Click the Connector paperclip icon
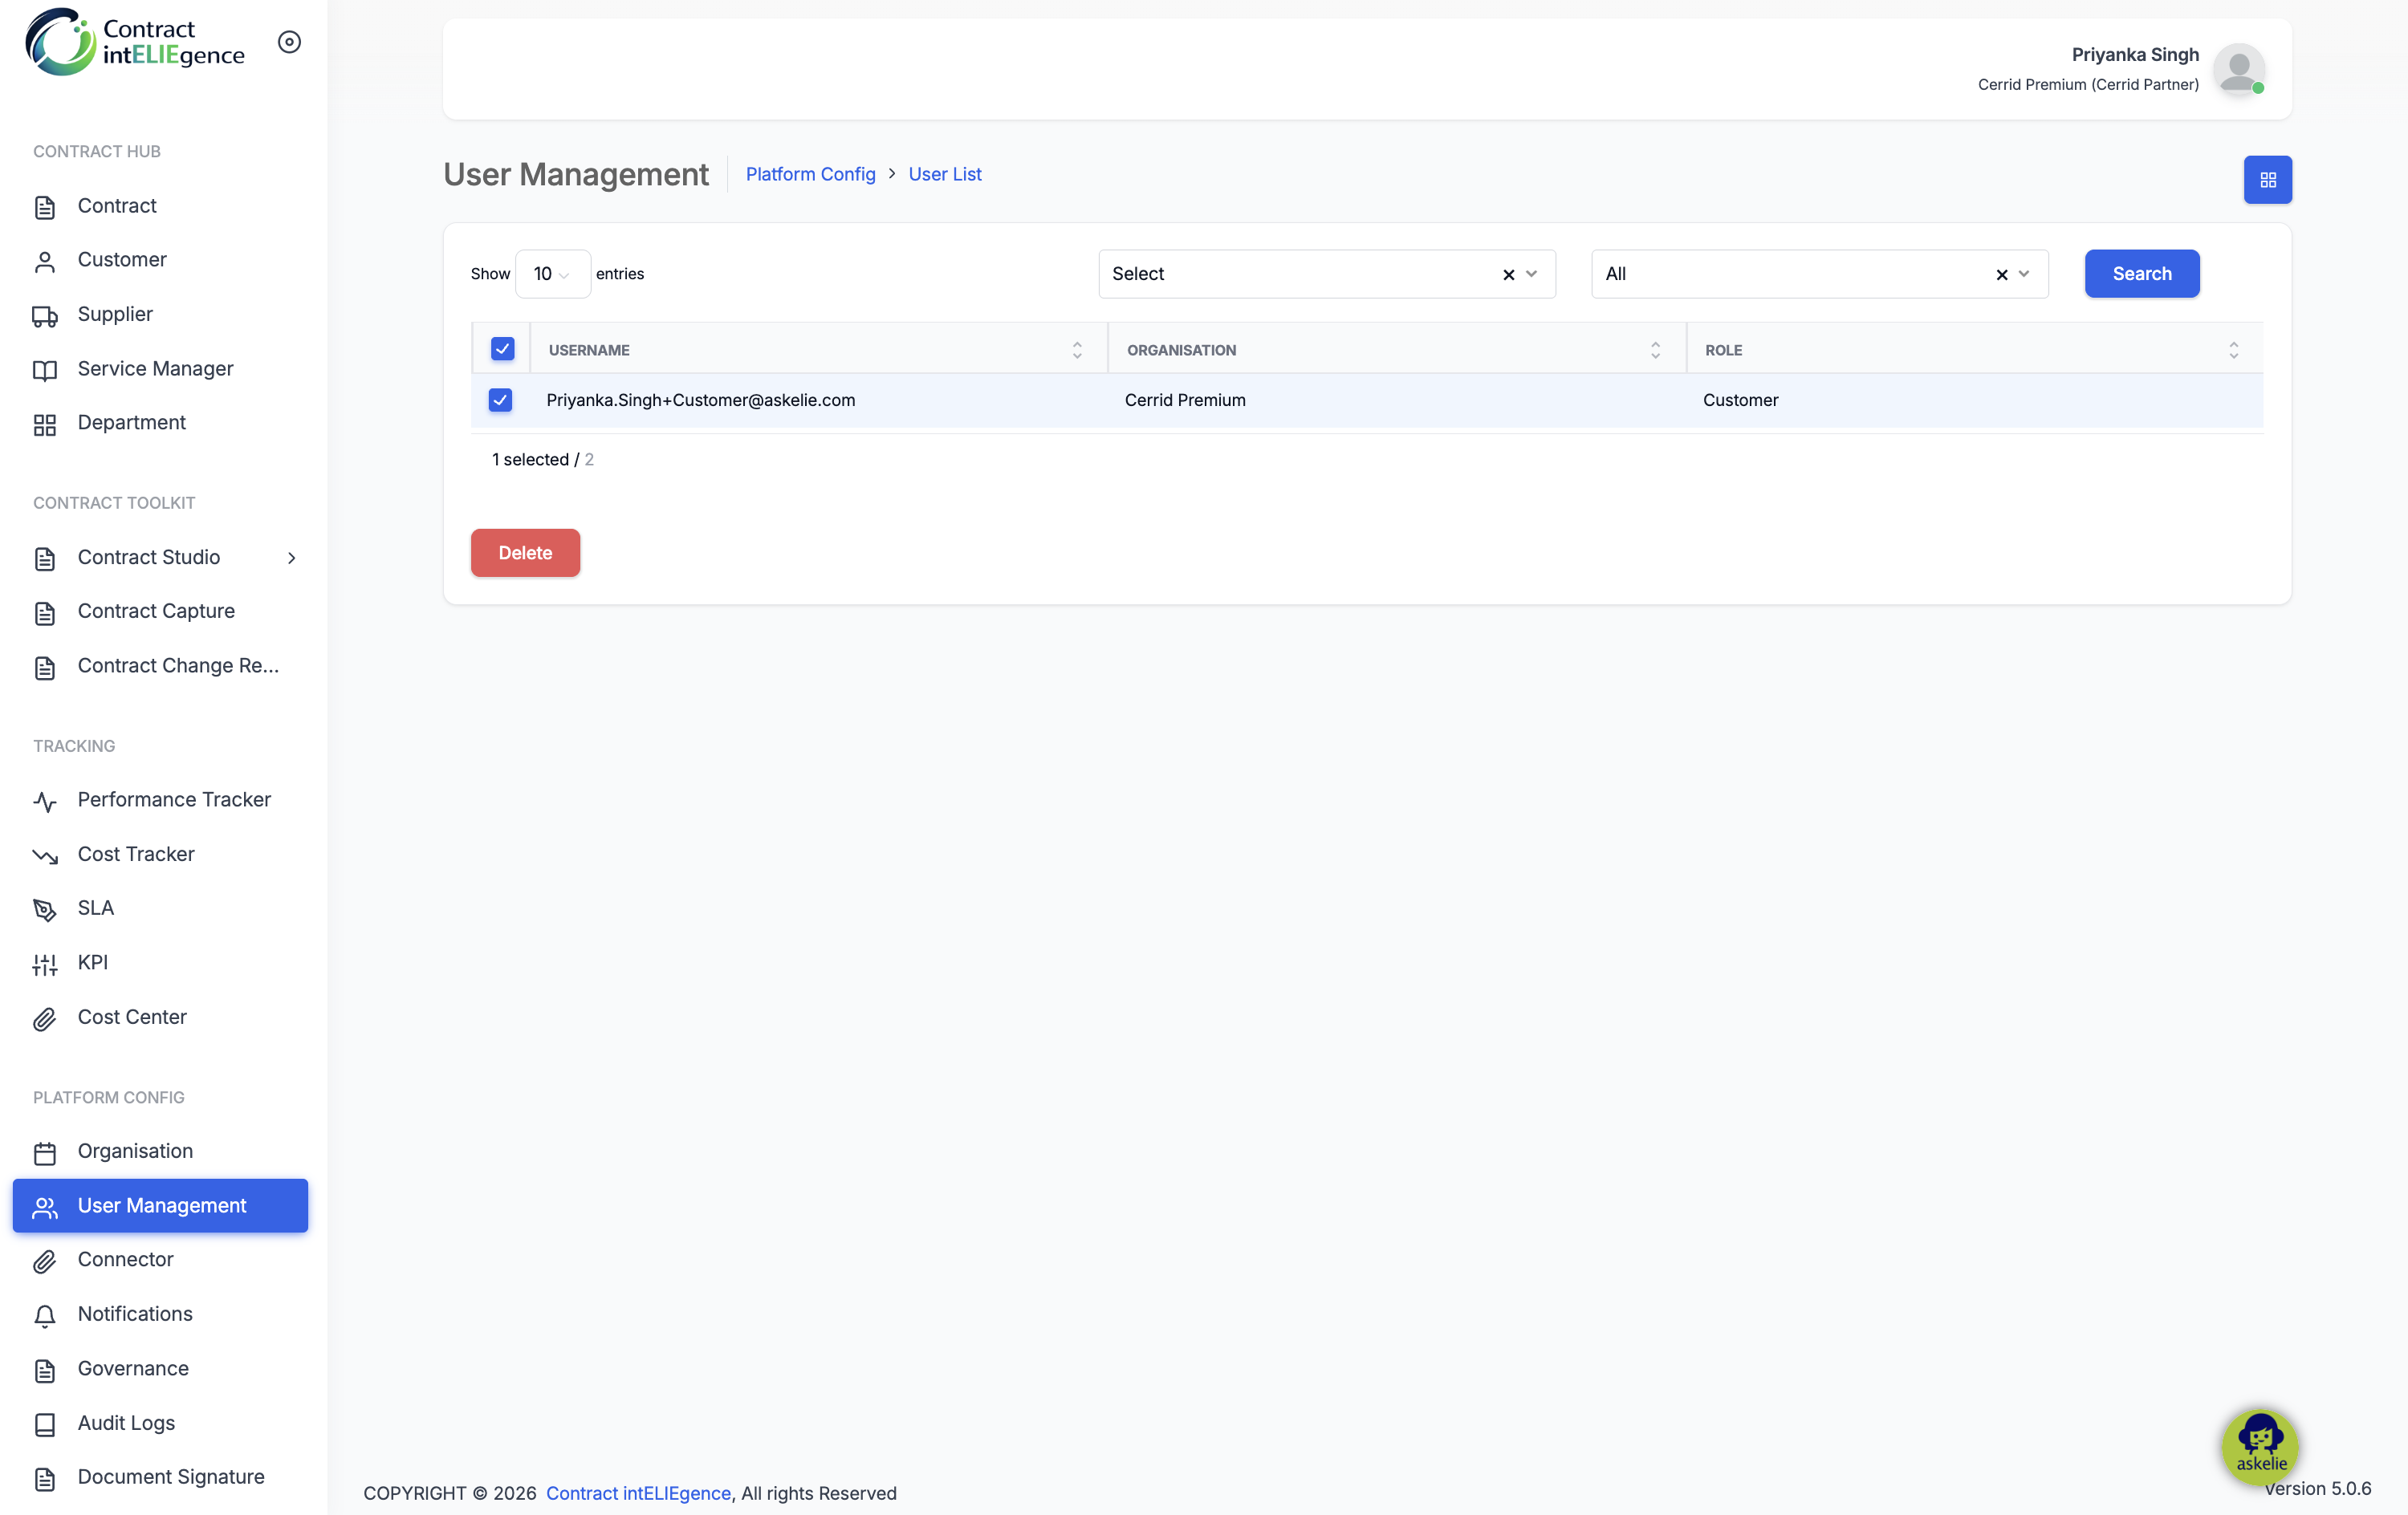2408x1515 pixels. (x=45, y=1261)
